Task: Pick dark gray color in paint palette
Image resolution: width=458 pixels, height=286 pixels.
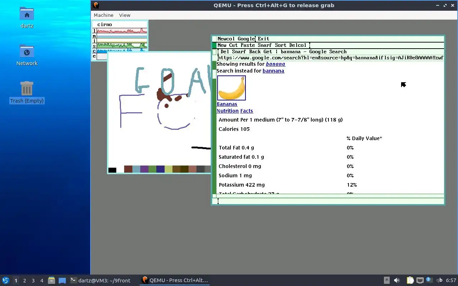Action: [201, 169]
